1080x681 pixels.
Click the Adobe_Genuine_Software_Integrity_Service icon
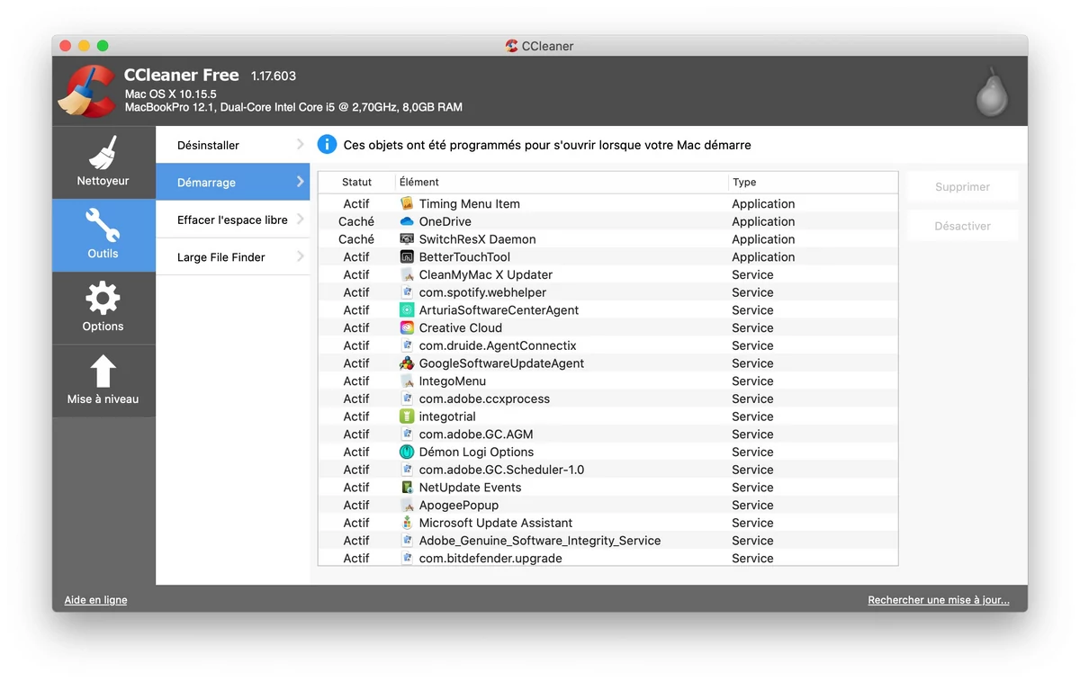(407, 541)
